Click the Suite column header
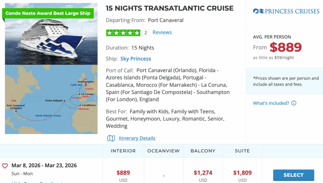 tap(242, 151)
